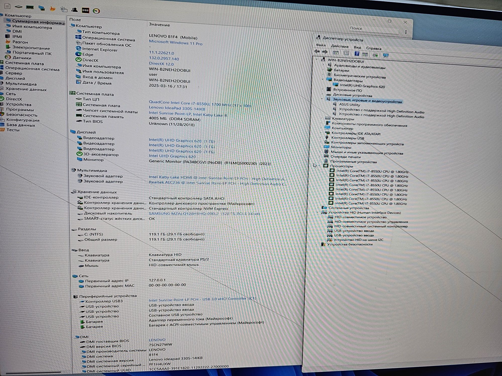Viewport: 502px width, 376px height.
Task: Select ASUS Utility device in Device Manager
Action: tap(349, 105)
